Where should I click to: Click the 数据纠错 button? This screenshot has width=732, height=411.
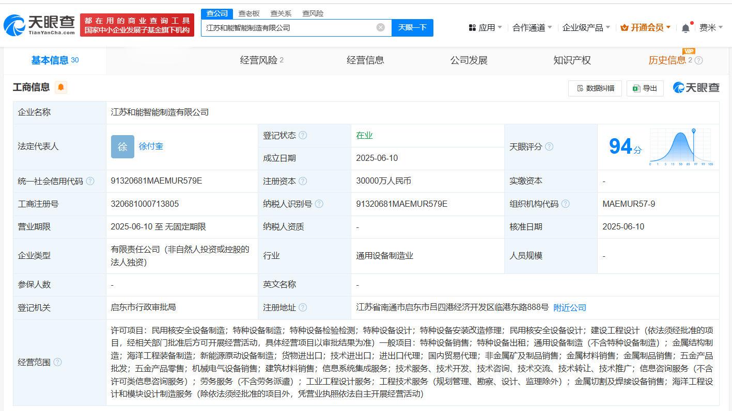pos(595,88)
